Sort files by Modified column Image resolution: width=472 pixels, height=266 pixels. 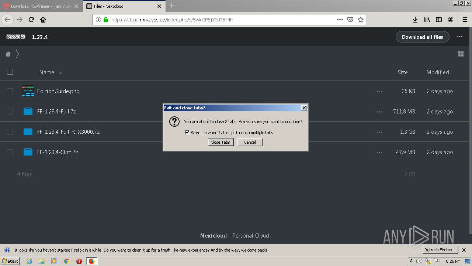438,72
